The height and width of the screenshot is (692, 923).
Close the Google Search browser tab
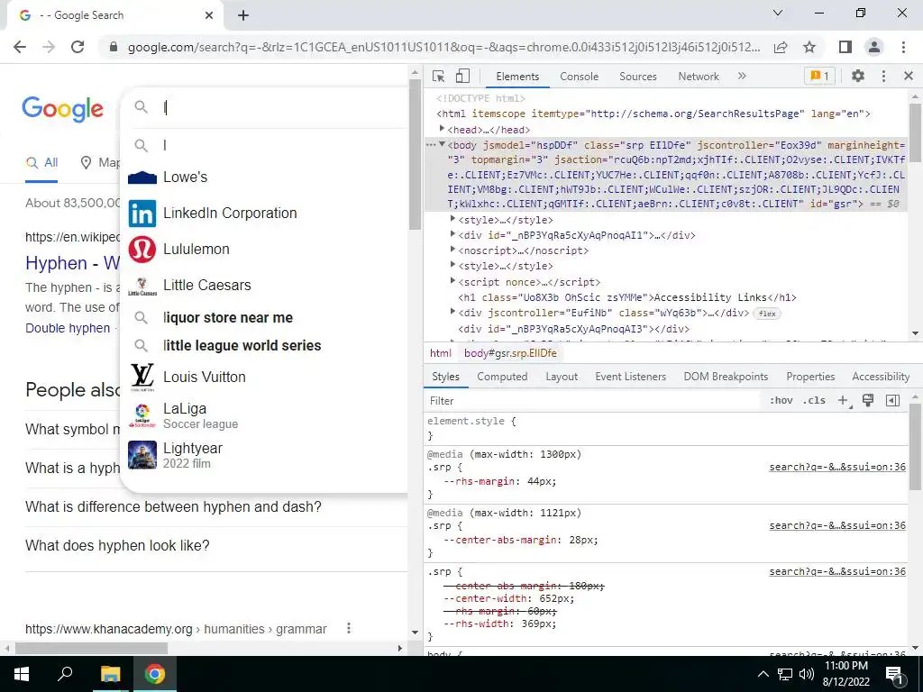coord(209,15)
